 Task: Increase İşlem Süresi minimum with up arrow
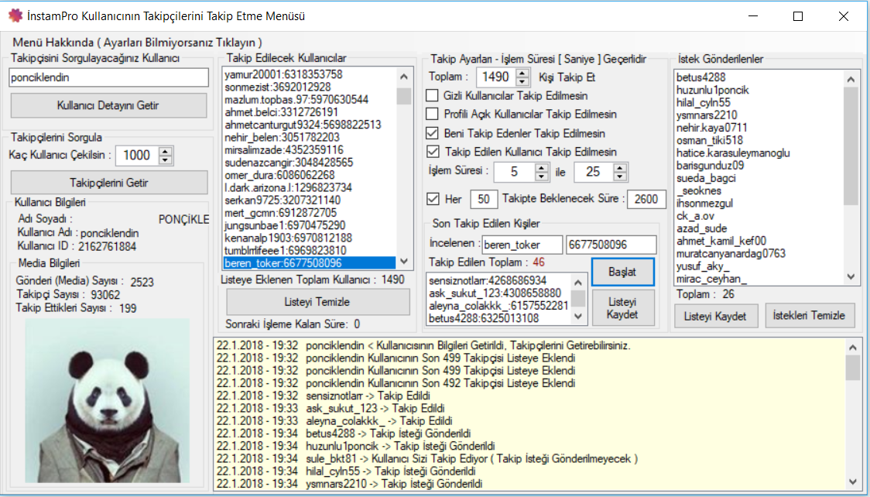tap(542, 167)
